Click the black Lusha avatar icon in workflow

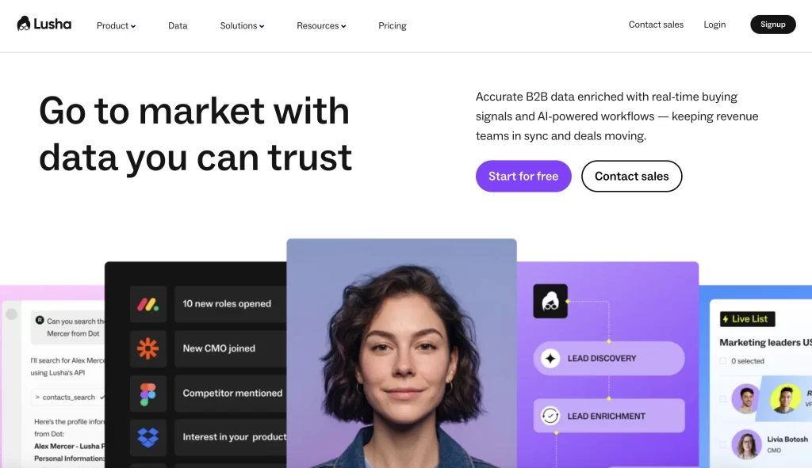[550, 301]
